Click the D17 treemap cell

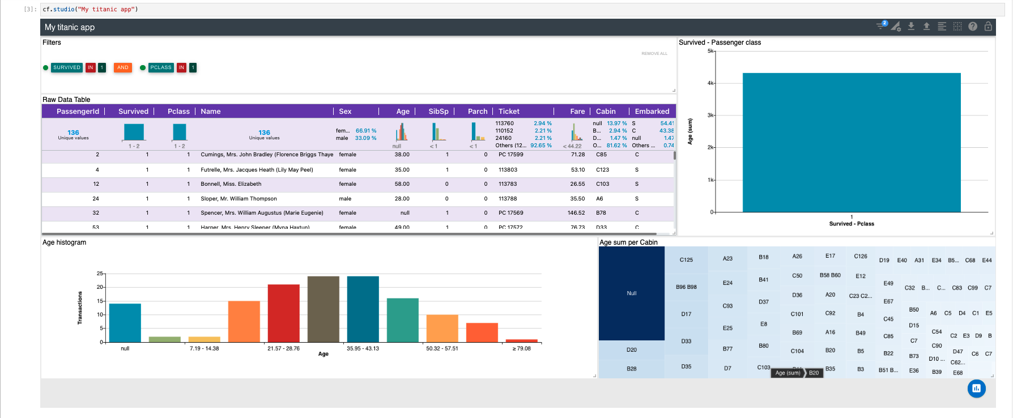(686, 314)
